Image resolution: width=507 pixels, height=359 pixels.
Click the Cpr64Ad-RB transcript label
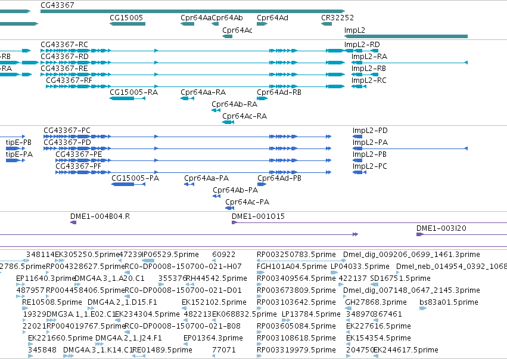[279, 92]
